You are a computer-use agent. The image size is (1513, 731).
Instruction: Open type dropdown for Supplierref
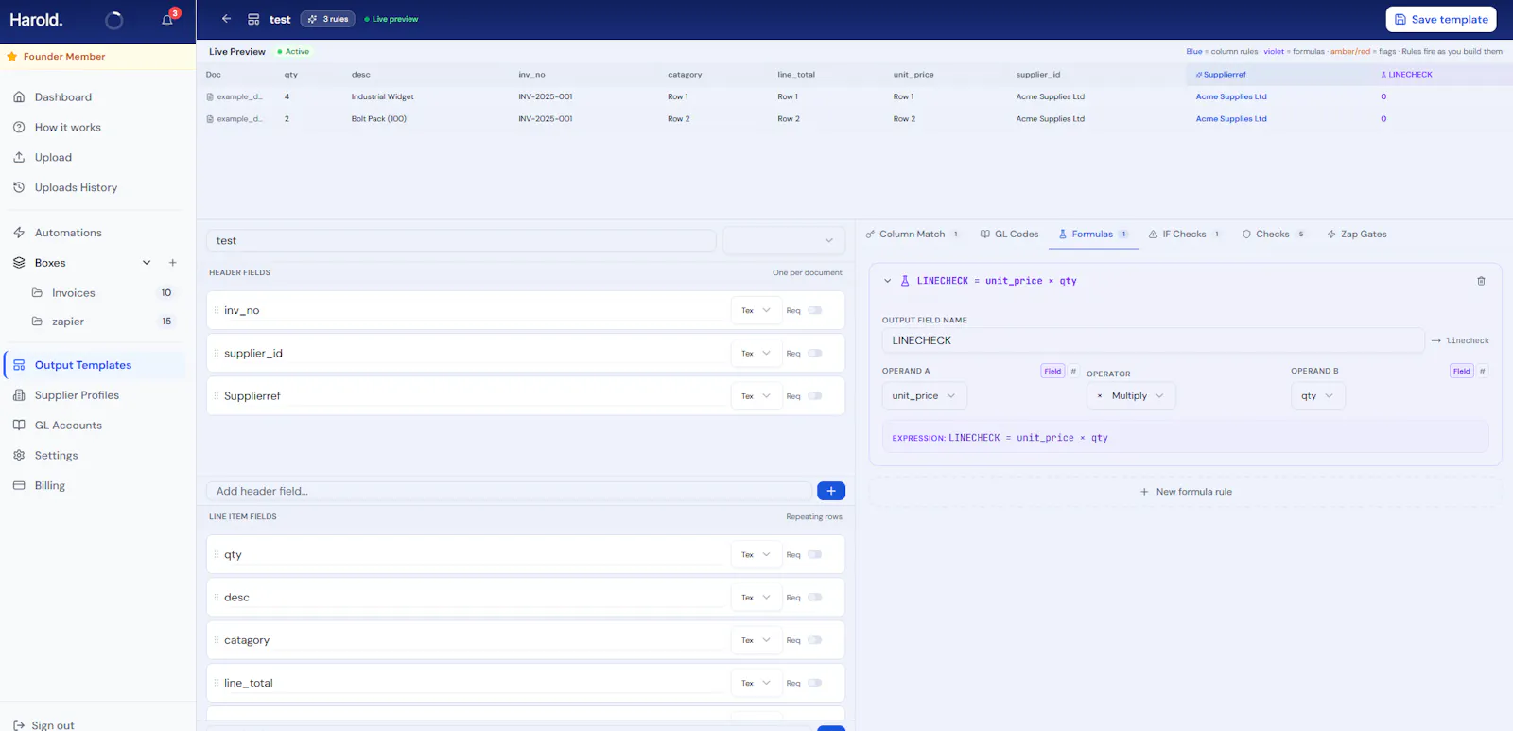pos(756,396)
